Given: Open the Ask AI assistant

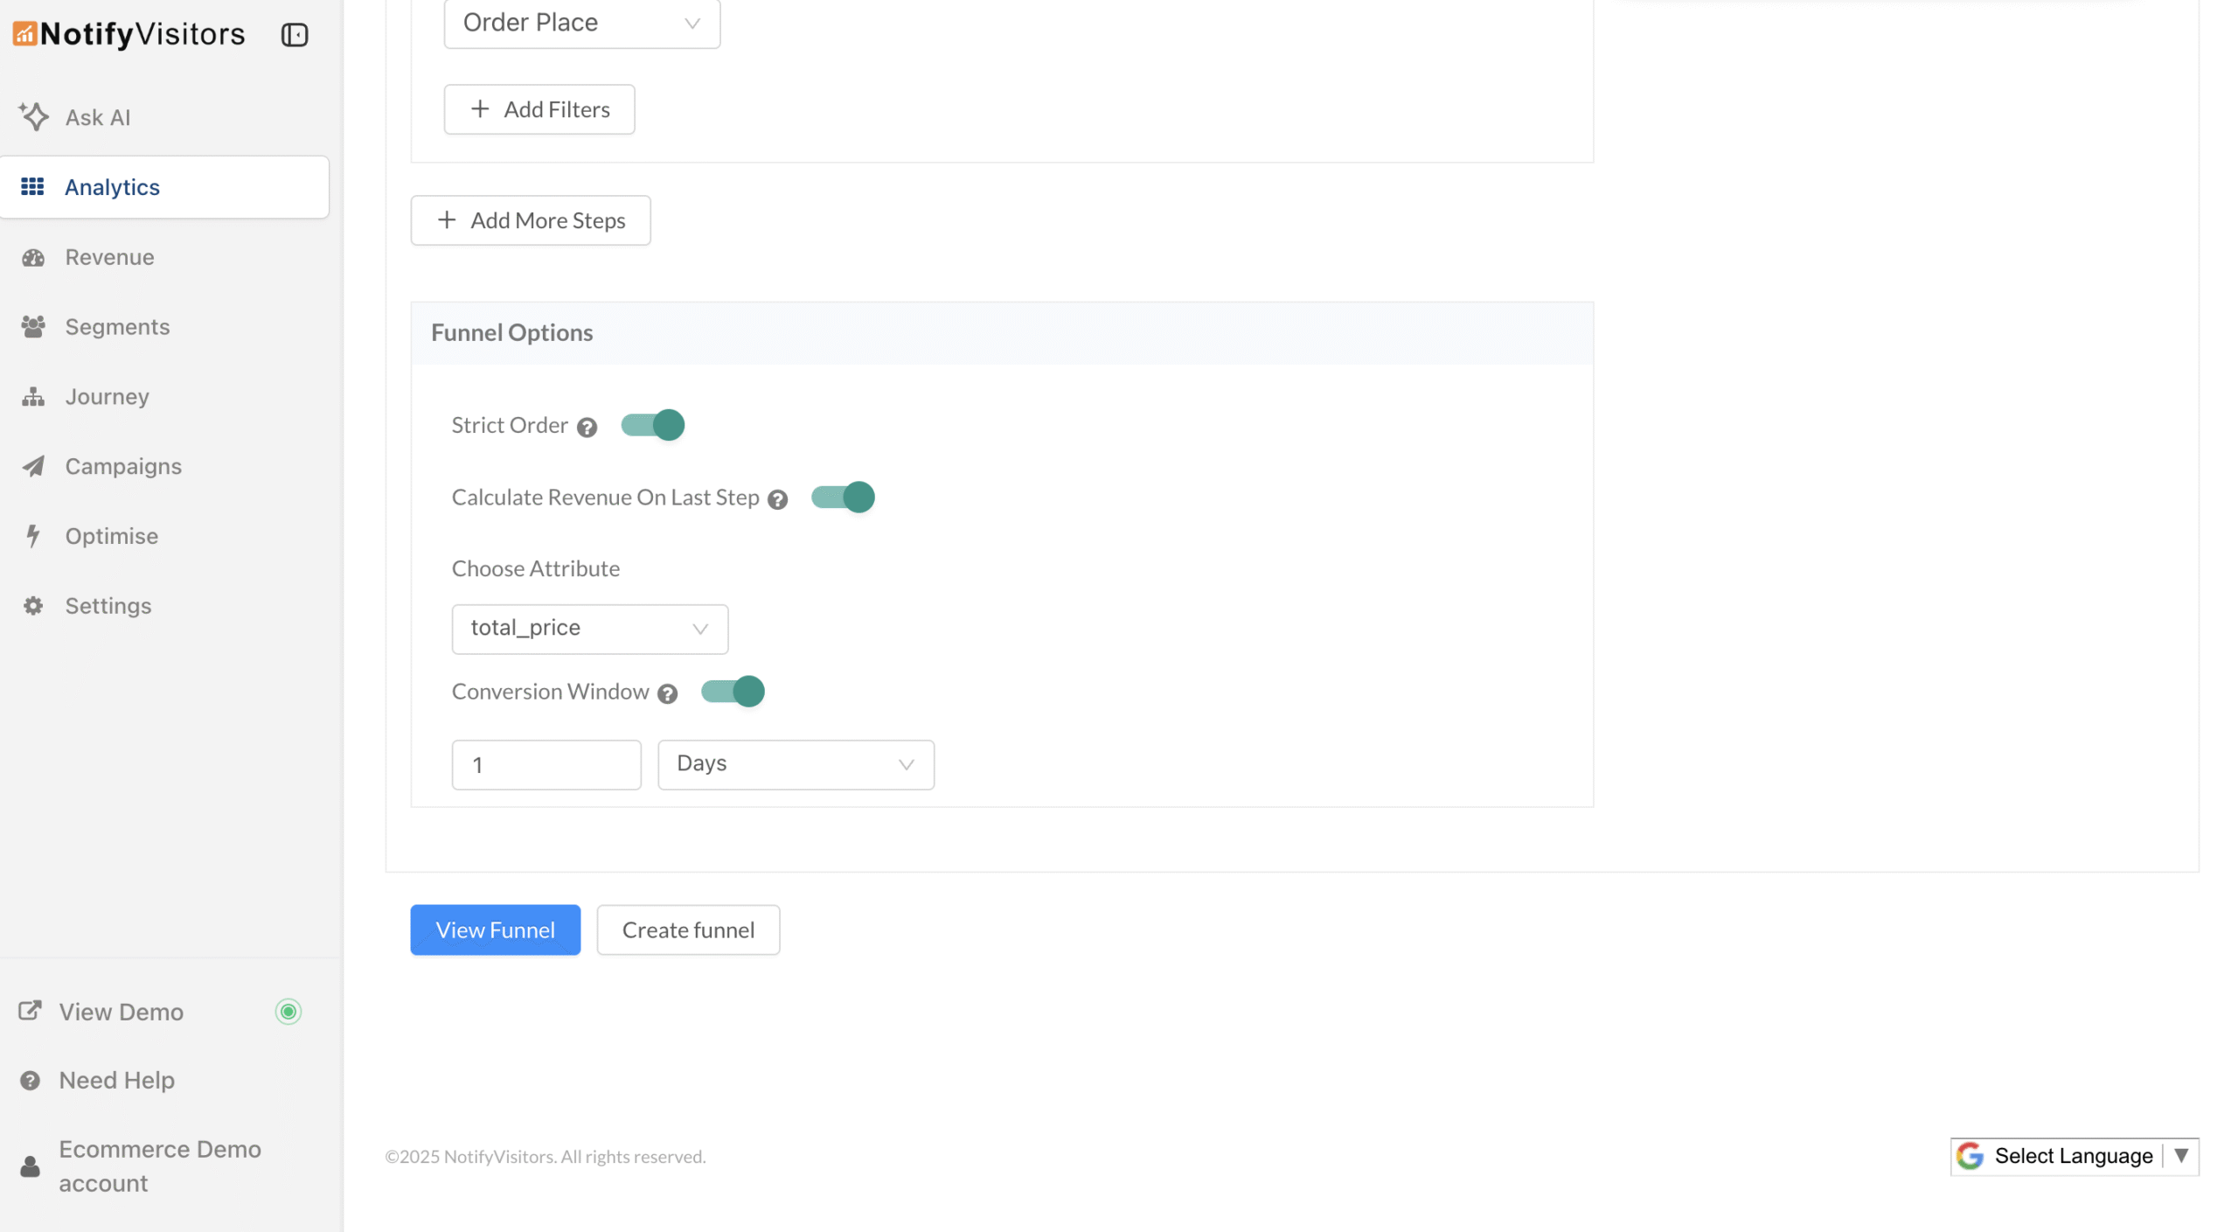Looking at the screenshot, I should click(96, 117).
